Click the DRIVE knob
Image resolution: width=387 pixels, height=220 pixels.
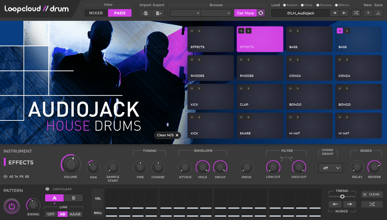click(x=246, y=167)
